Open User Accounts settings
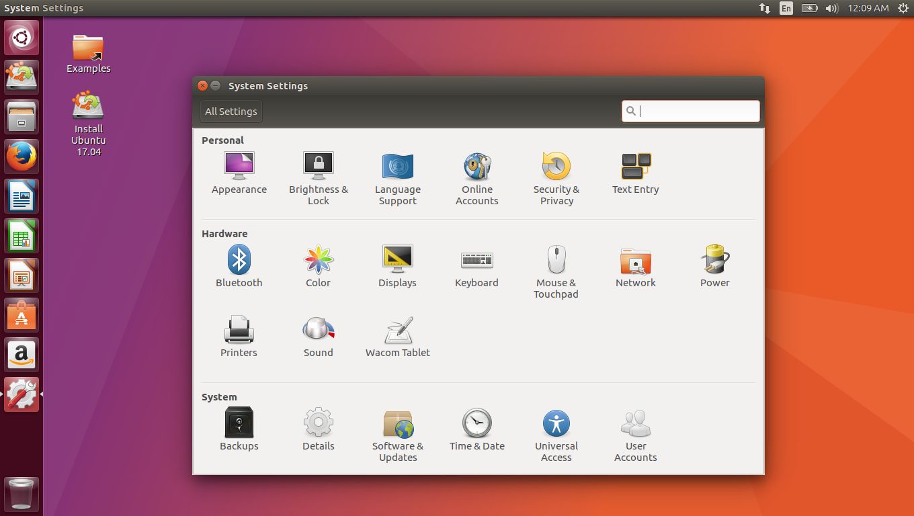Viewport: 914px width, 516px height. (x=636, y=435)
